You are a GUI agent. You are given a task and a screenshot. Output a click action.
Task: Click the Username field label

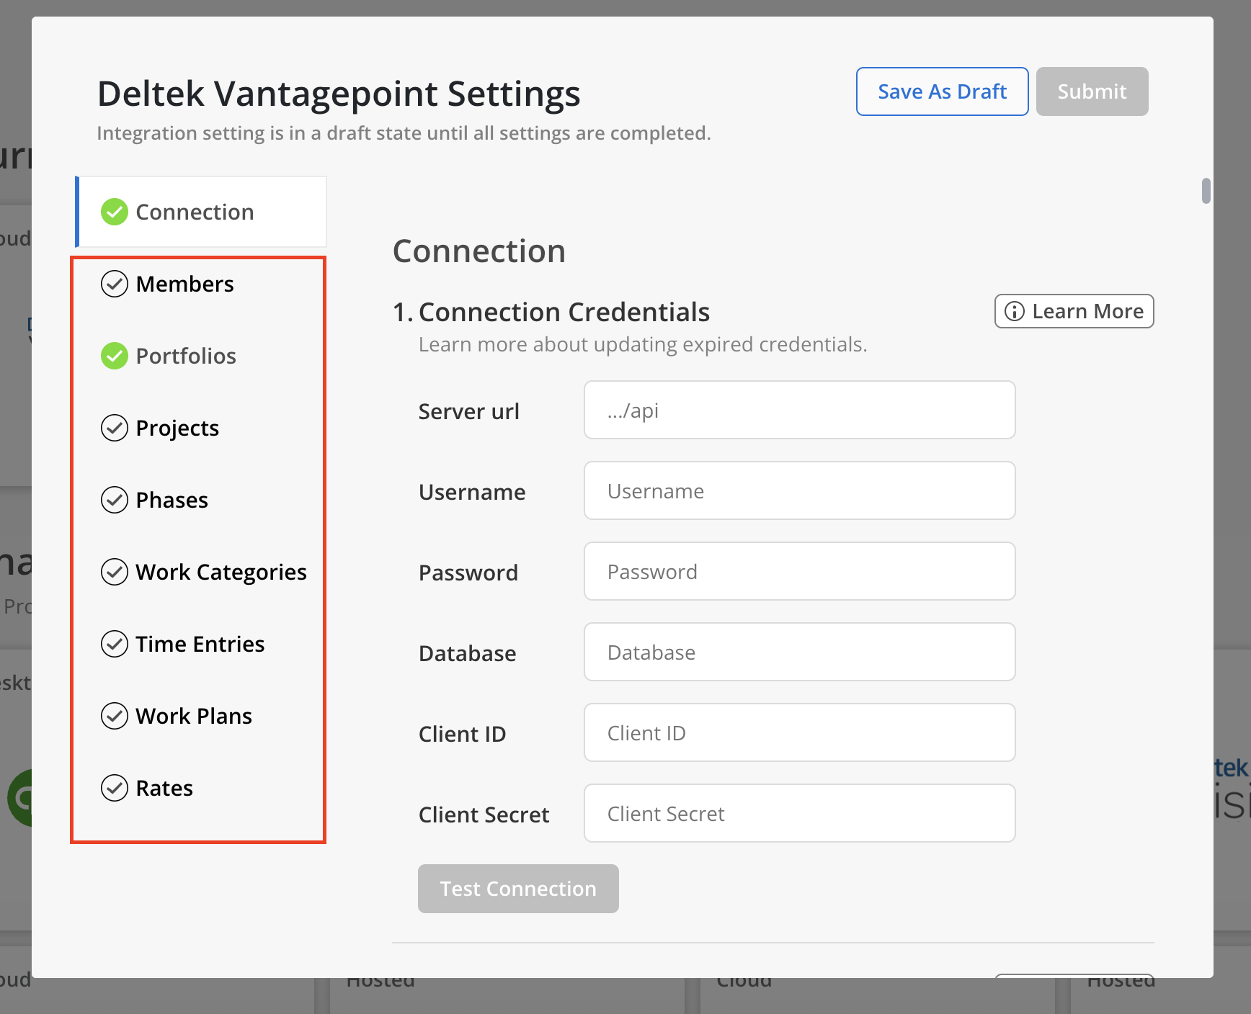point(472,492)
